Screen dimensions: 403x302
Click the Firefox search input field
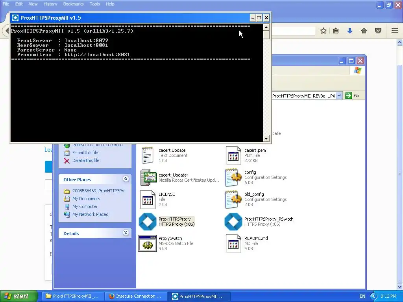(x=293, y=31)
